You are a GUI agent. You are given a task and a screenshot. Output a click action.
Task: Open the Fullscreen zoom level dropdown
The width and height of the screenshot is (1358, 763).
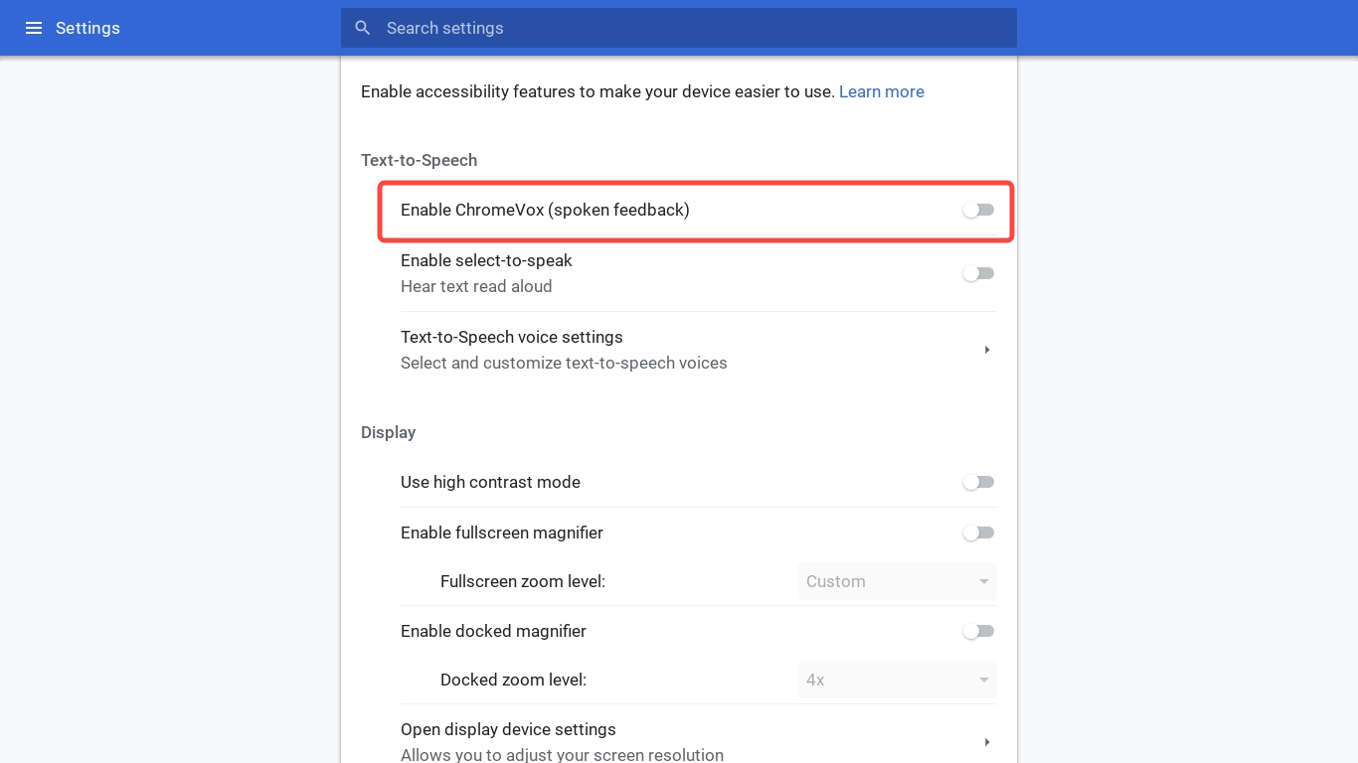(x=896, y=581)
